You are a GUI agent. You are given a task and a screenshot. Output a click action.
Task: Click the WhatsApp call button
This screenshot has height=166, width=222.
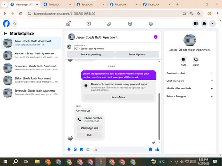click(x=89, y=128)
